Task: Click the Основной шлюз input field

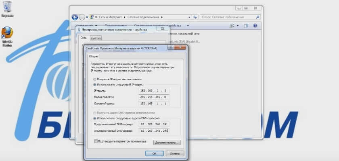Action: 154,104
